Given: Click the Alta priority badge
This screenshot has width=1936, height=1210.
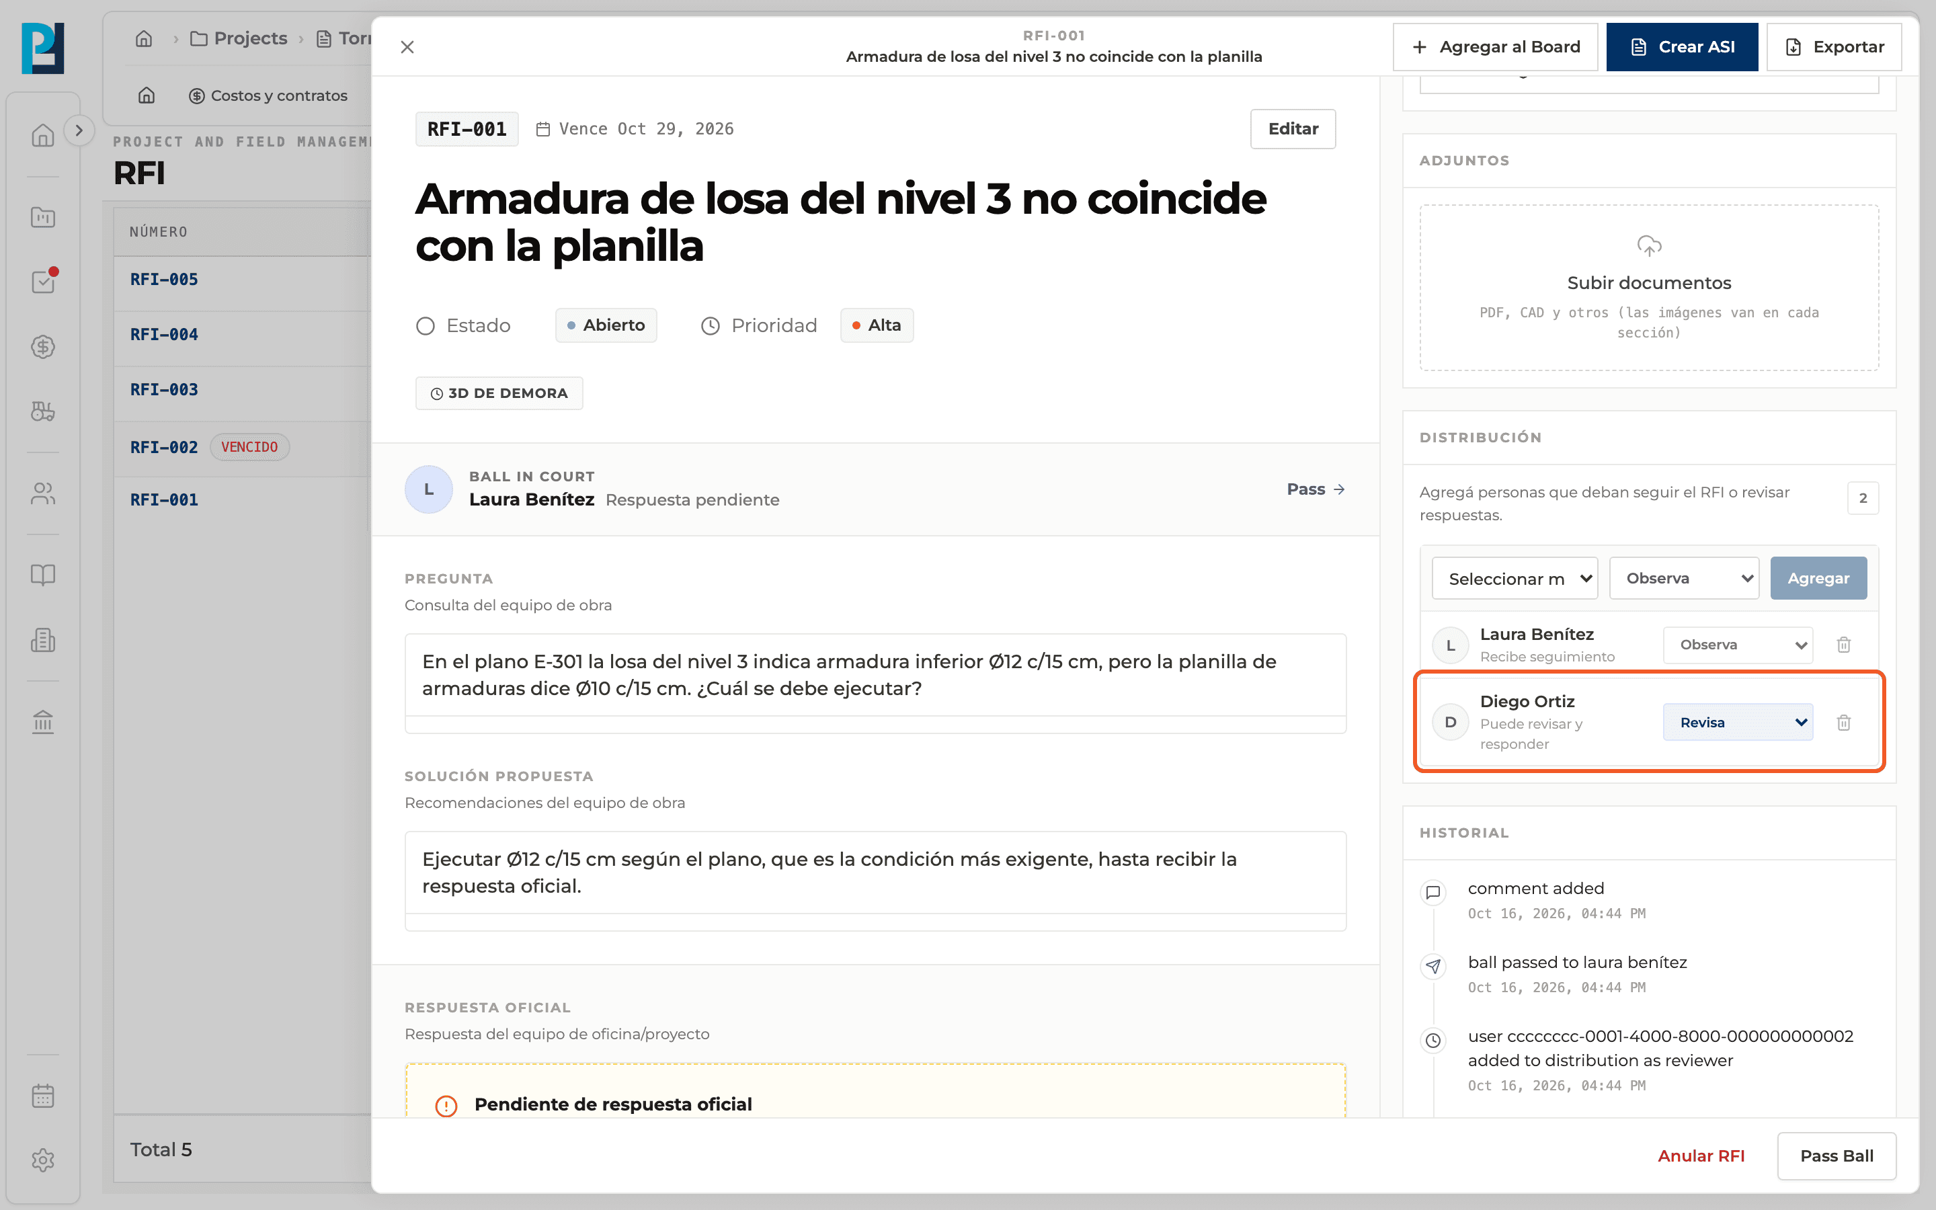Looking at the screenshot, I should click(877, 326).
